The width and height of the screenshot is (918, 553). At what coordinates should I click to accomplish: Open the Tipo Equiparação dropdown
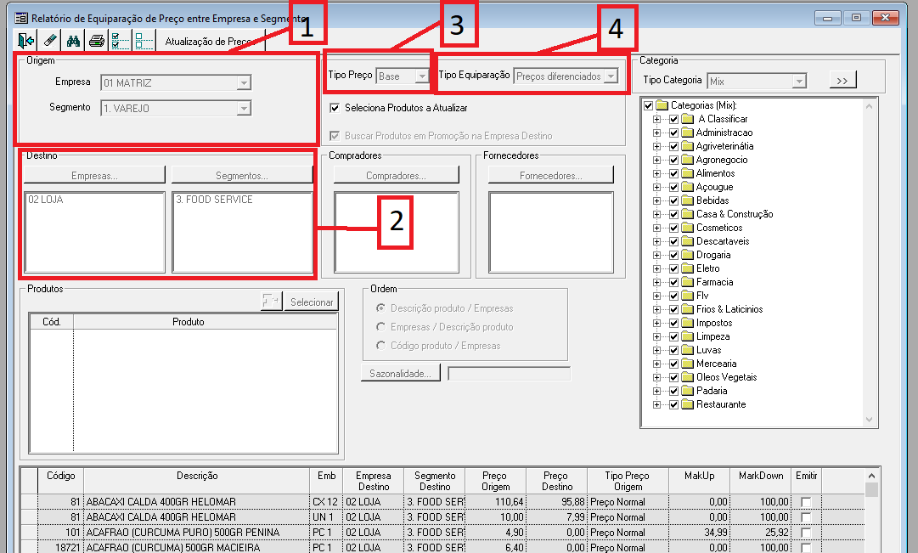[x=611, y=76]
